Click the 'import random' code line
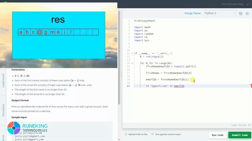 click(x=144, y=34)
